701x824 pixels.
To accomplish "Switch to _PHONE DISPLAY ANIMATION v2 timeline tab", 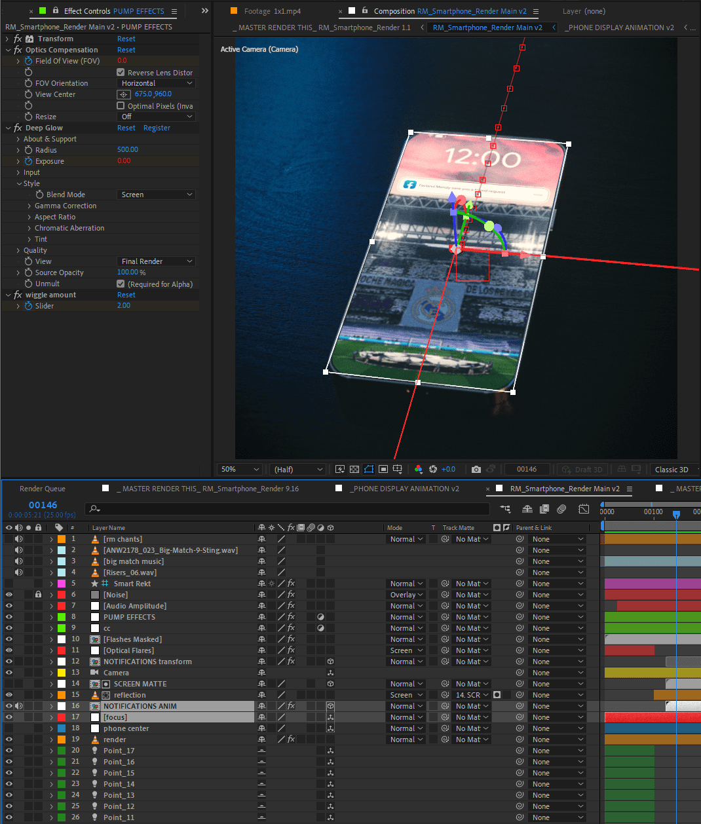I will (405, 489).
